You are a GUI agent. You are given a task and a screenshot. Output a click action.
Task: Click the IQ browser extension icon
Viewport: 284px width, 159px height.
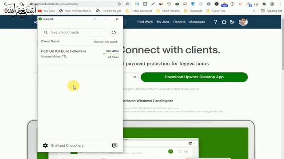point(137,4)
